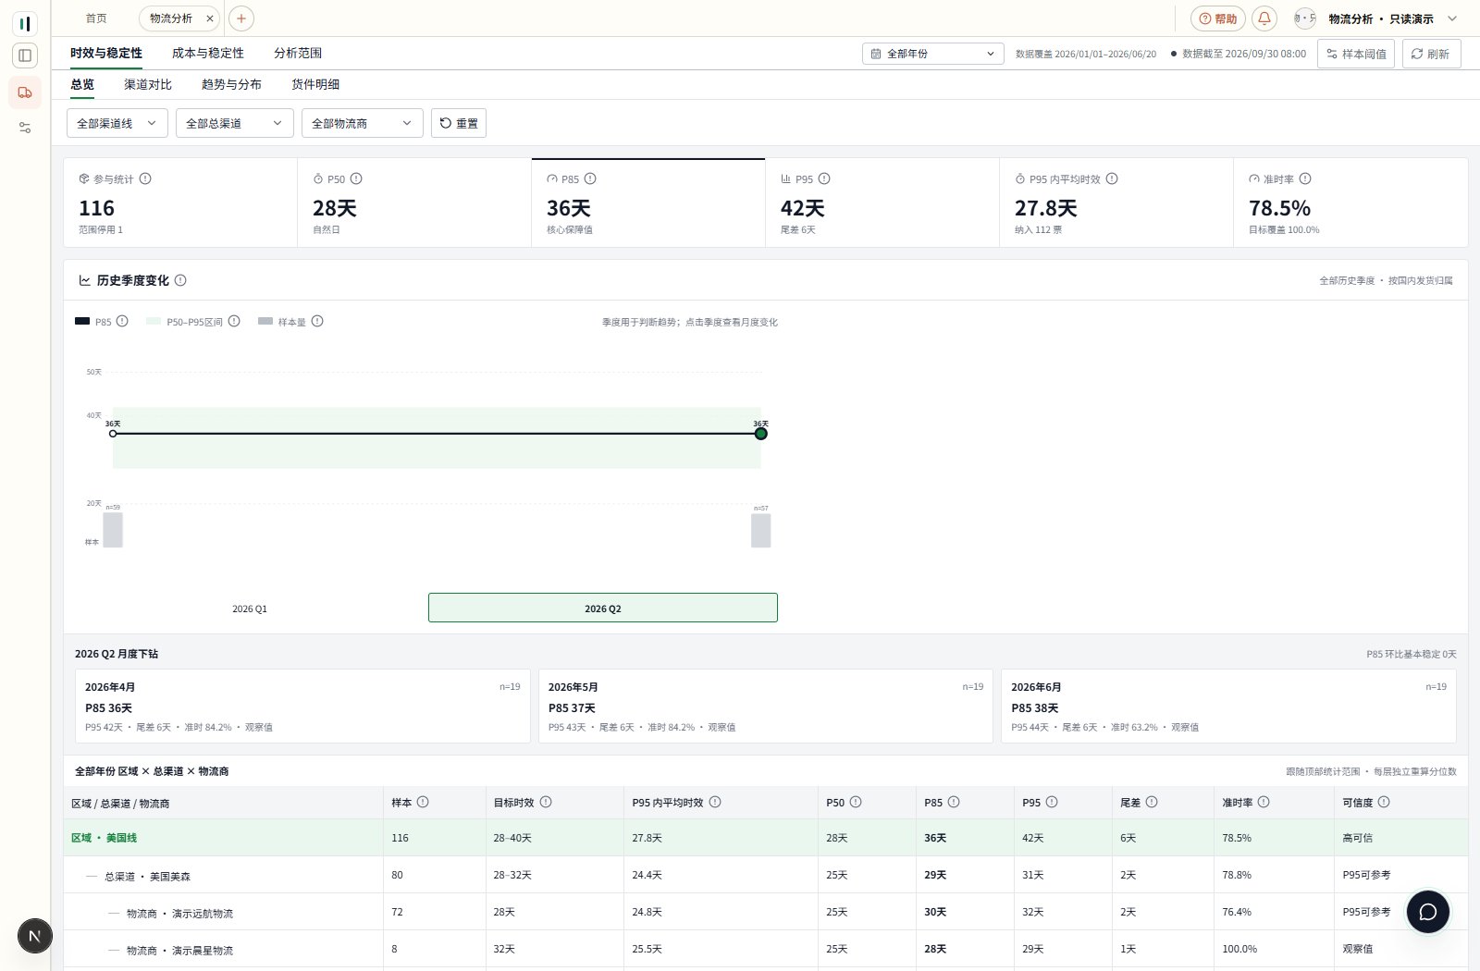1480x971 pixels.
Task: Open the 趋势与分布 sub-tab
Action: [231, 84]
